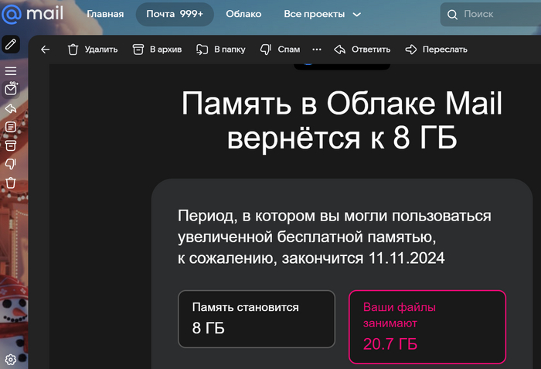Move letter with В папку label
Screen dimensions: 541x369
(230, 50)
